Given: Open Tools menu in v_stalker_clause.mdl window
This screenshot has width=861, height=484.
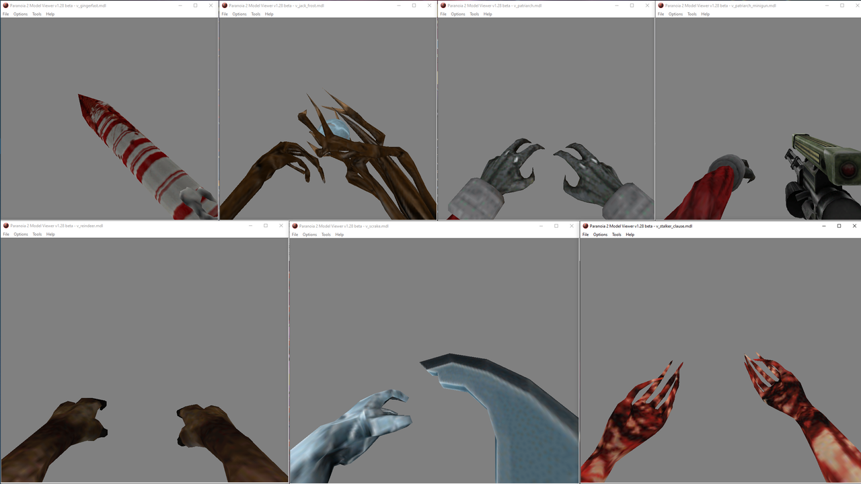Looking at the screenshot, I should tap(616, 235).
